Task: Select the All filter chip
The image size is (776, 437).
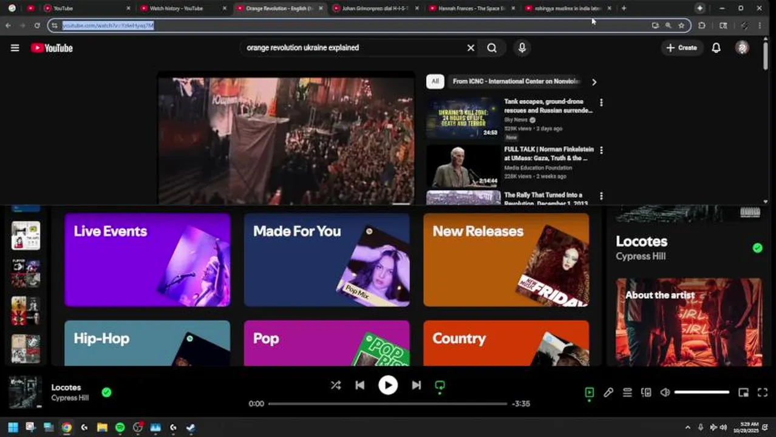Action: (435, 81)
